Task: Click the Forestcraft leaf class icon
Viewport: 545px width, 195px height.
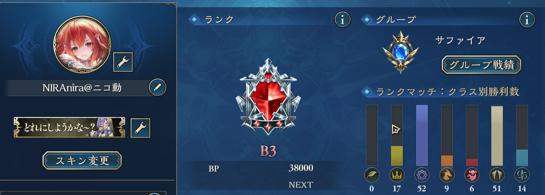Action: tap(372, 175)
